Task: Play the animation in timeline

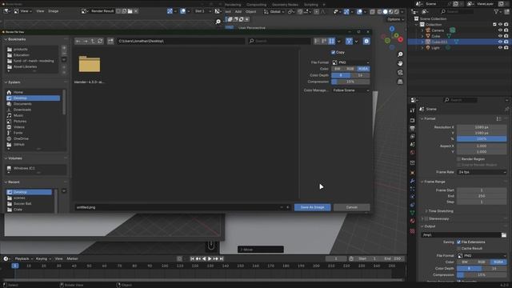Action: coord(210,258)
